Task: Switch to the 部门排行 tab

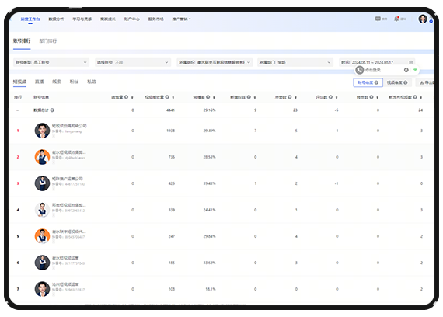Action: tap(48, 41)
